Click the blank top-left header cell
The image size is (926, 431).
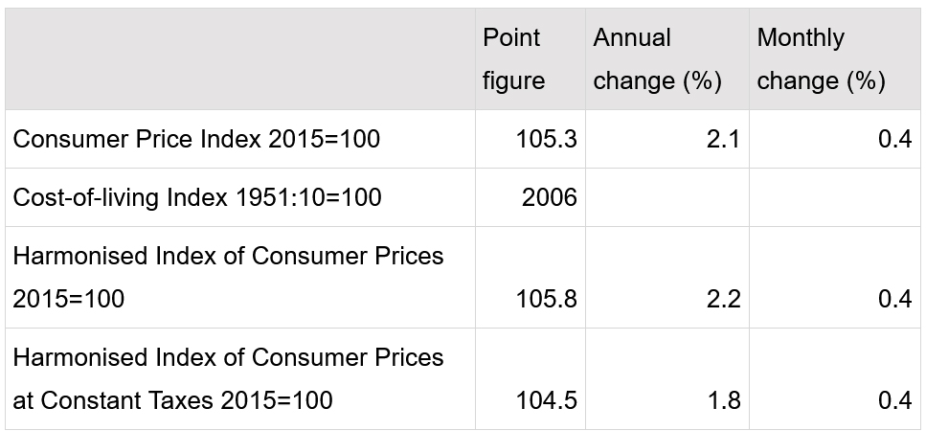[240, 59]
